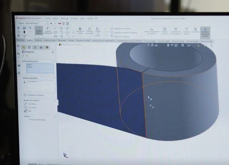This screenshot has width=229, height=165.
Task: Collapse the Entités sélectionnées section
Action: pyautogui.click(x=55, y=61)
